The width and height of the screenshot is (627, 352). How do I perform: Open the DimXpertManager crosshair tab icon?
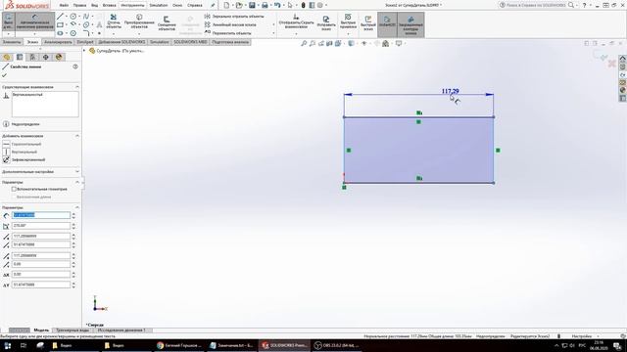[46, 57]
